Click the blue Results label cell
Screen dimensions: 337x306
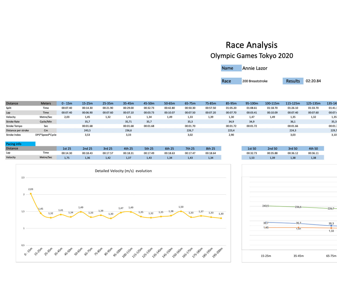pyautogui.click(x=293, y=81)
